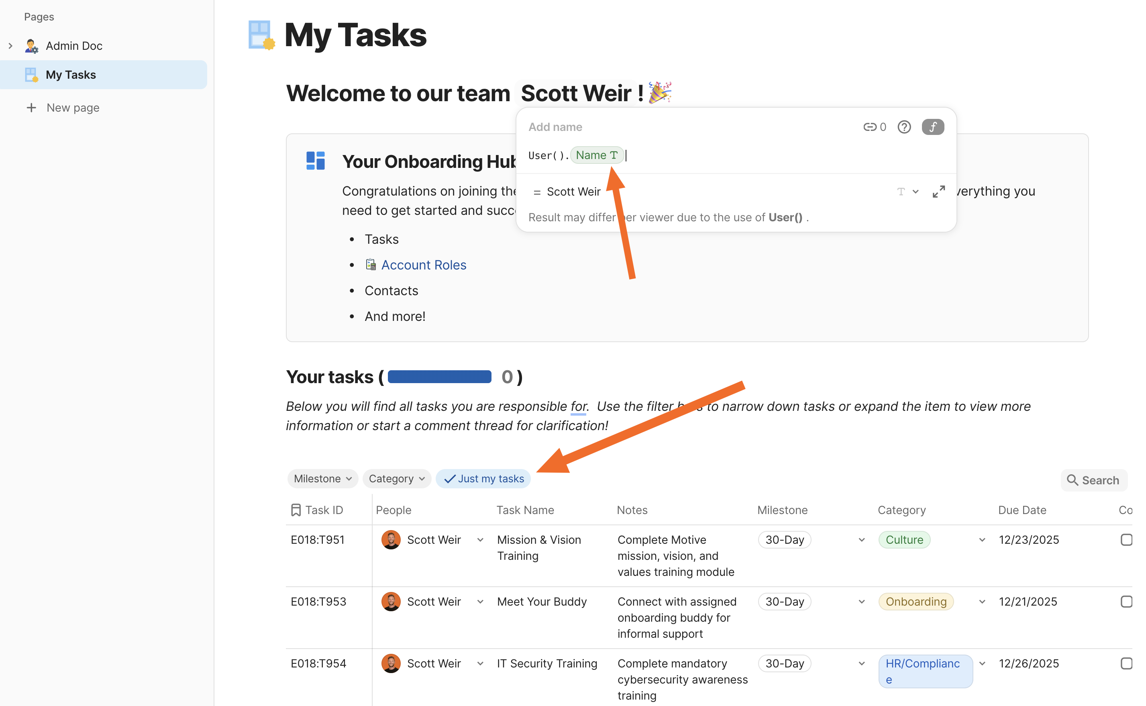
Task: Check completion box for Mission & Vision Training
Action: 1126,540
